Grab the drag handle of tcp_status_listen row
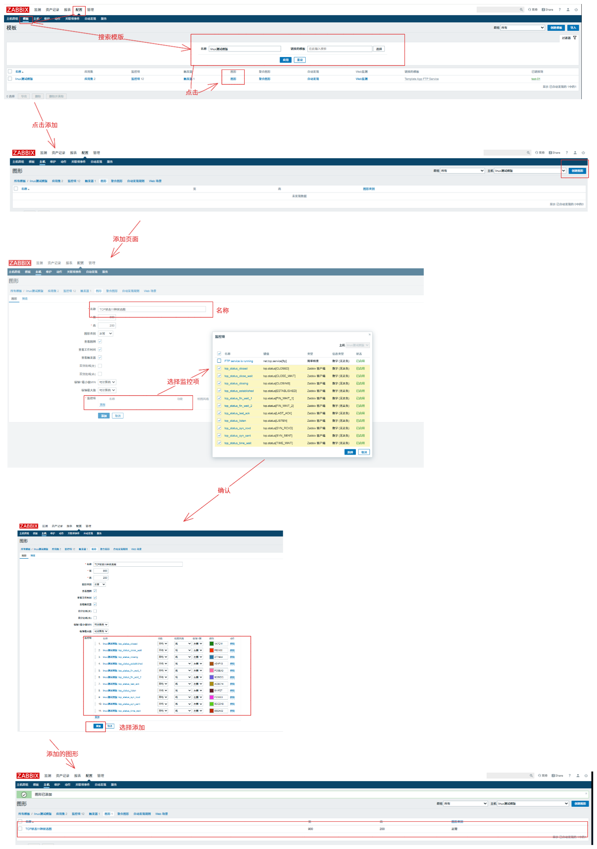This screenshot has height=849, width=597. point(95,691)
